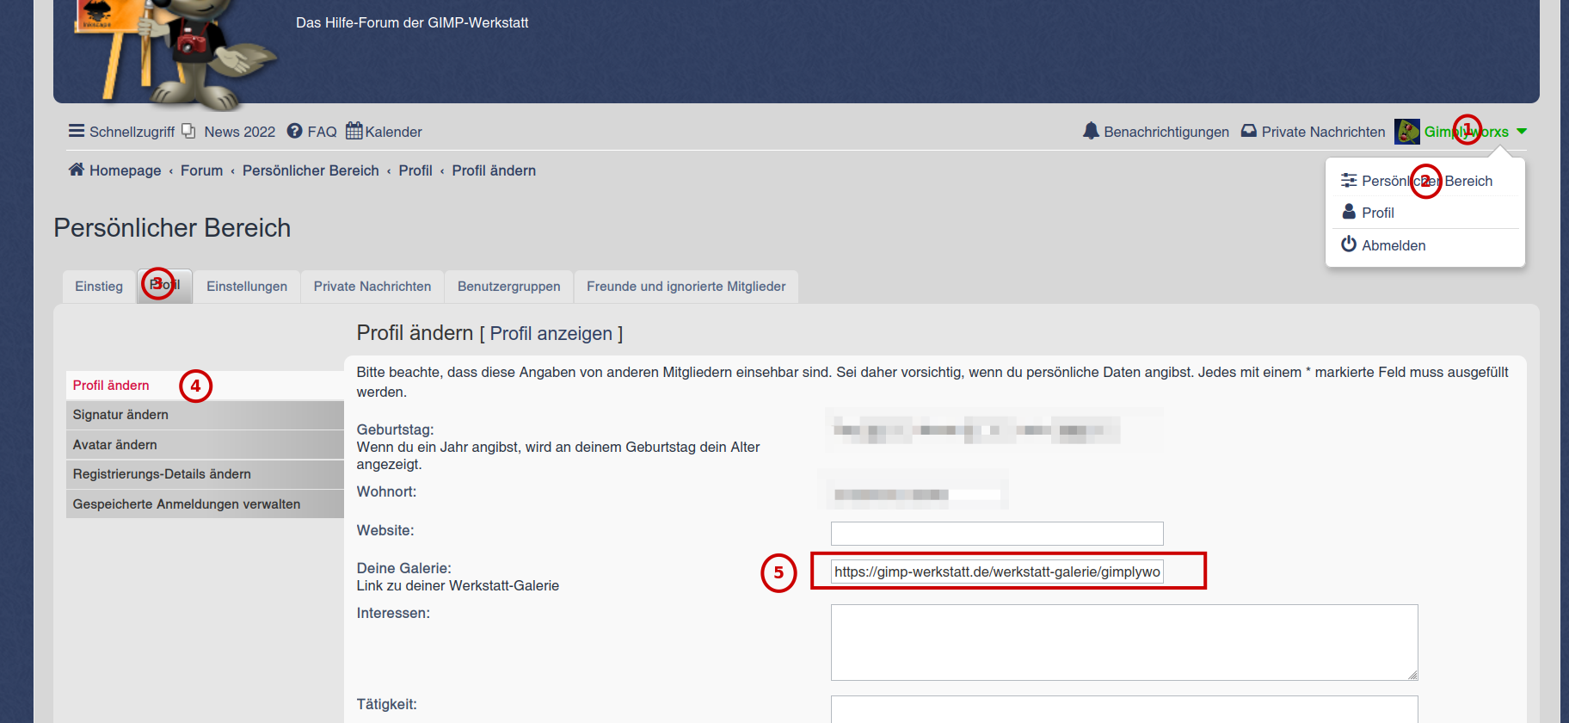Switch to the Profil tab
Viewport: 1569px width, 723px height.
tap(164, 286)
